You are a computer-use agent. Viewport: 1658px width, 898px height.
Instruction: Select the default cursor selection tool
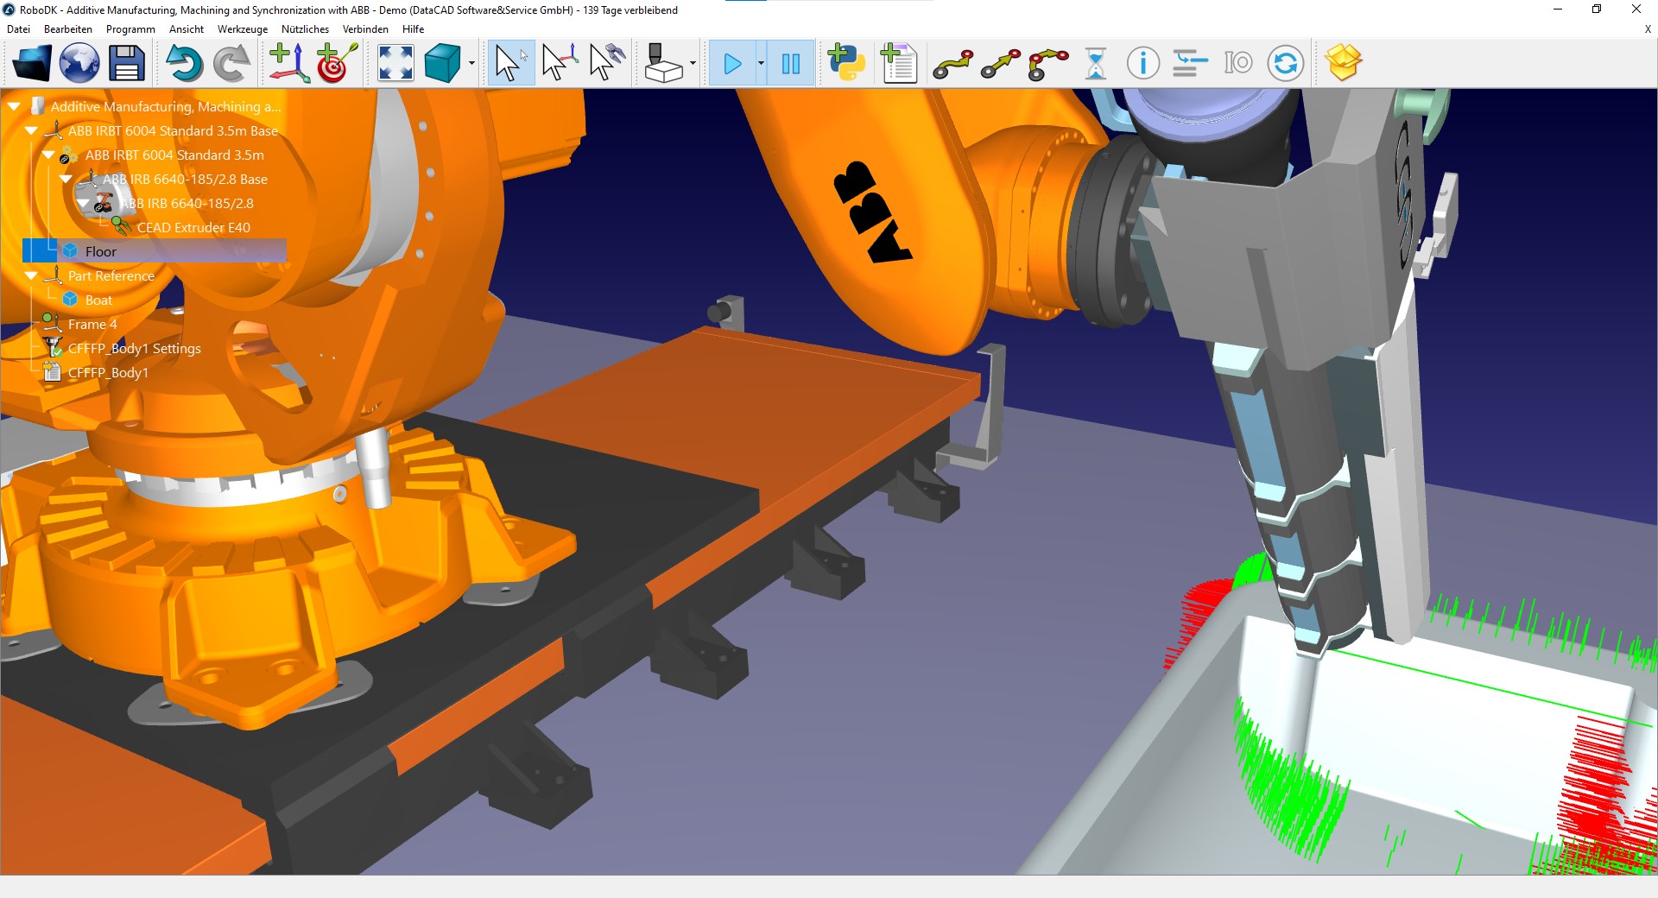tap(510, 63)
